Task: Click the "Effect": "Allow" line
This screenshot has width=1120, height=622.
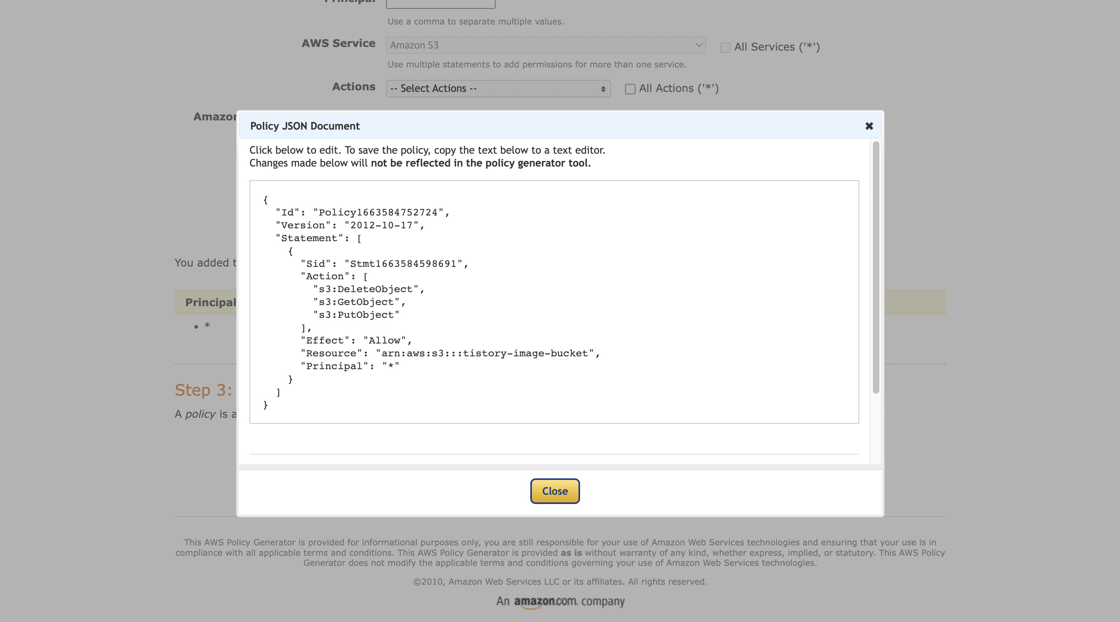Action: click(x=356, y=340)
